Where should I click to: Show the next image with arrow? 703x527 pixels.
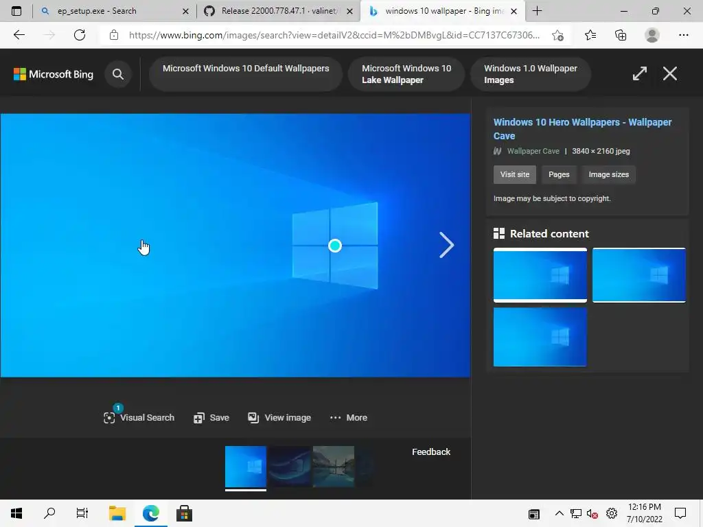click(x=446, y=245)
